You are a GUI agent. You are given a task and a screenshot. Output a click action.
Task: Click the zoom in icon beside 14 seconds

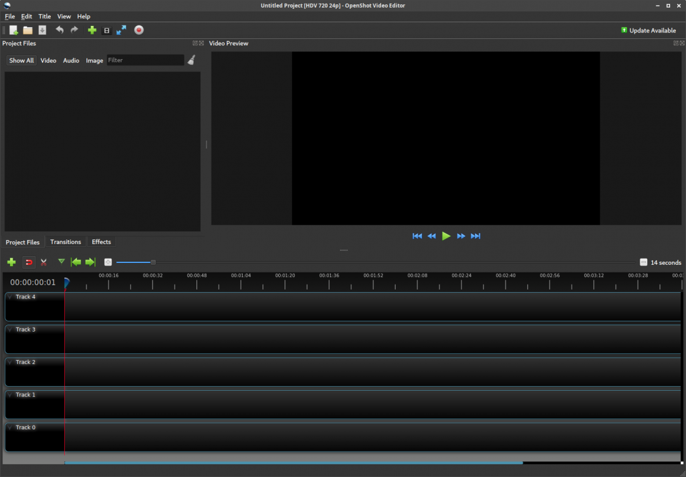(x=643, y=262)
